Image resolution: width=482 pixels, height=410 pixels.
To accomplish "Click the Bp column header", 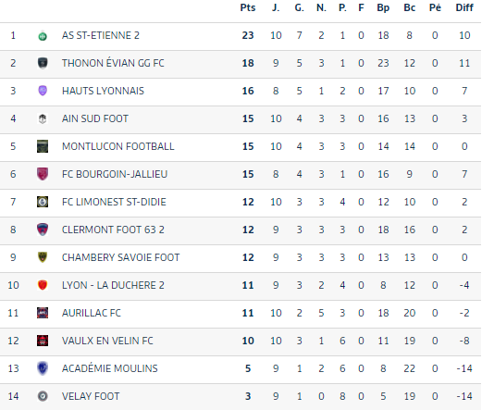I will [x=383, y=7].
